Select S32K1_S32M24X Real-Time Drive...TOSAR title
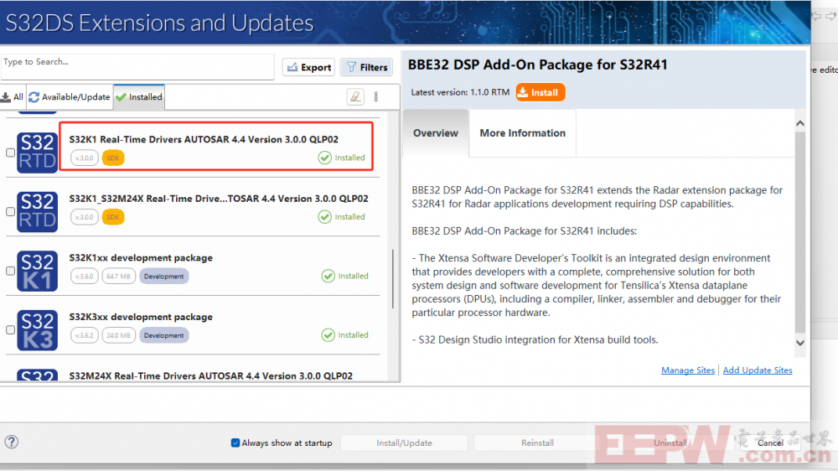Screen dimensions: 838x471 219,199
